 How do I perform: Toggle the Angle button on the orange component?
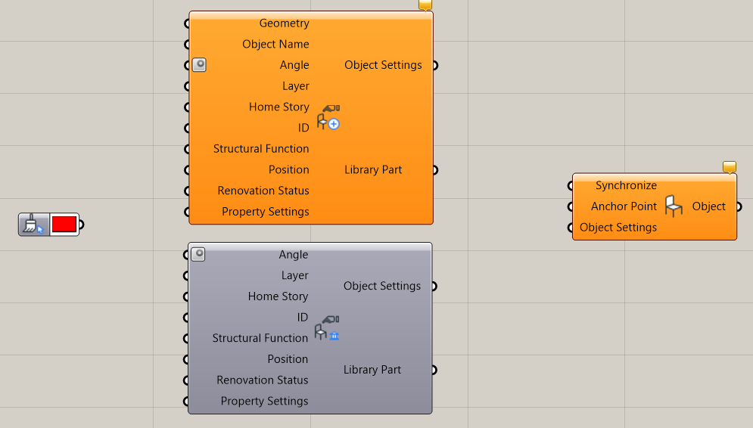pyautogui.click(x=199, y=65)
